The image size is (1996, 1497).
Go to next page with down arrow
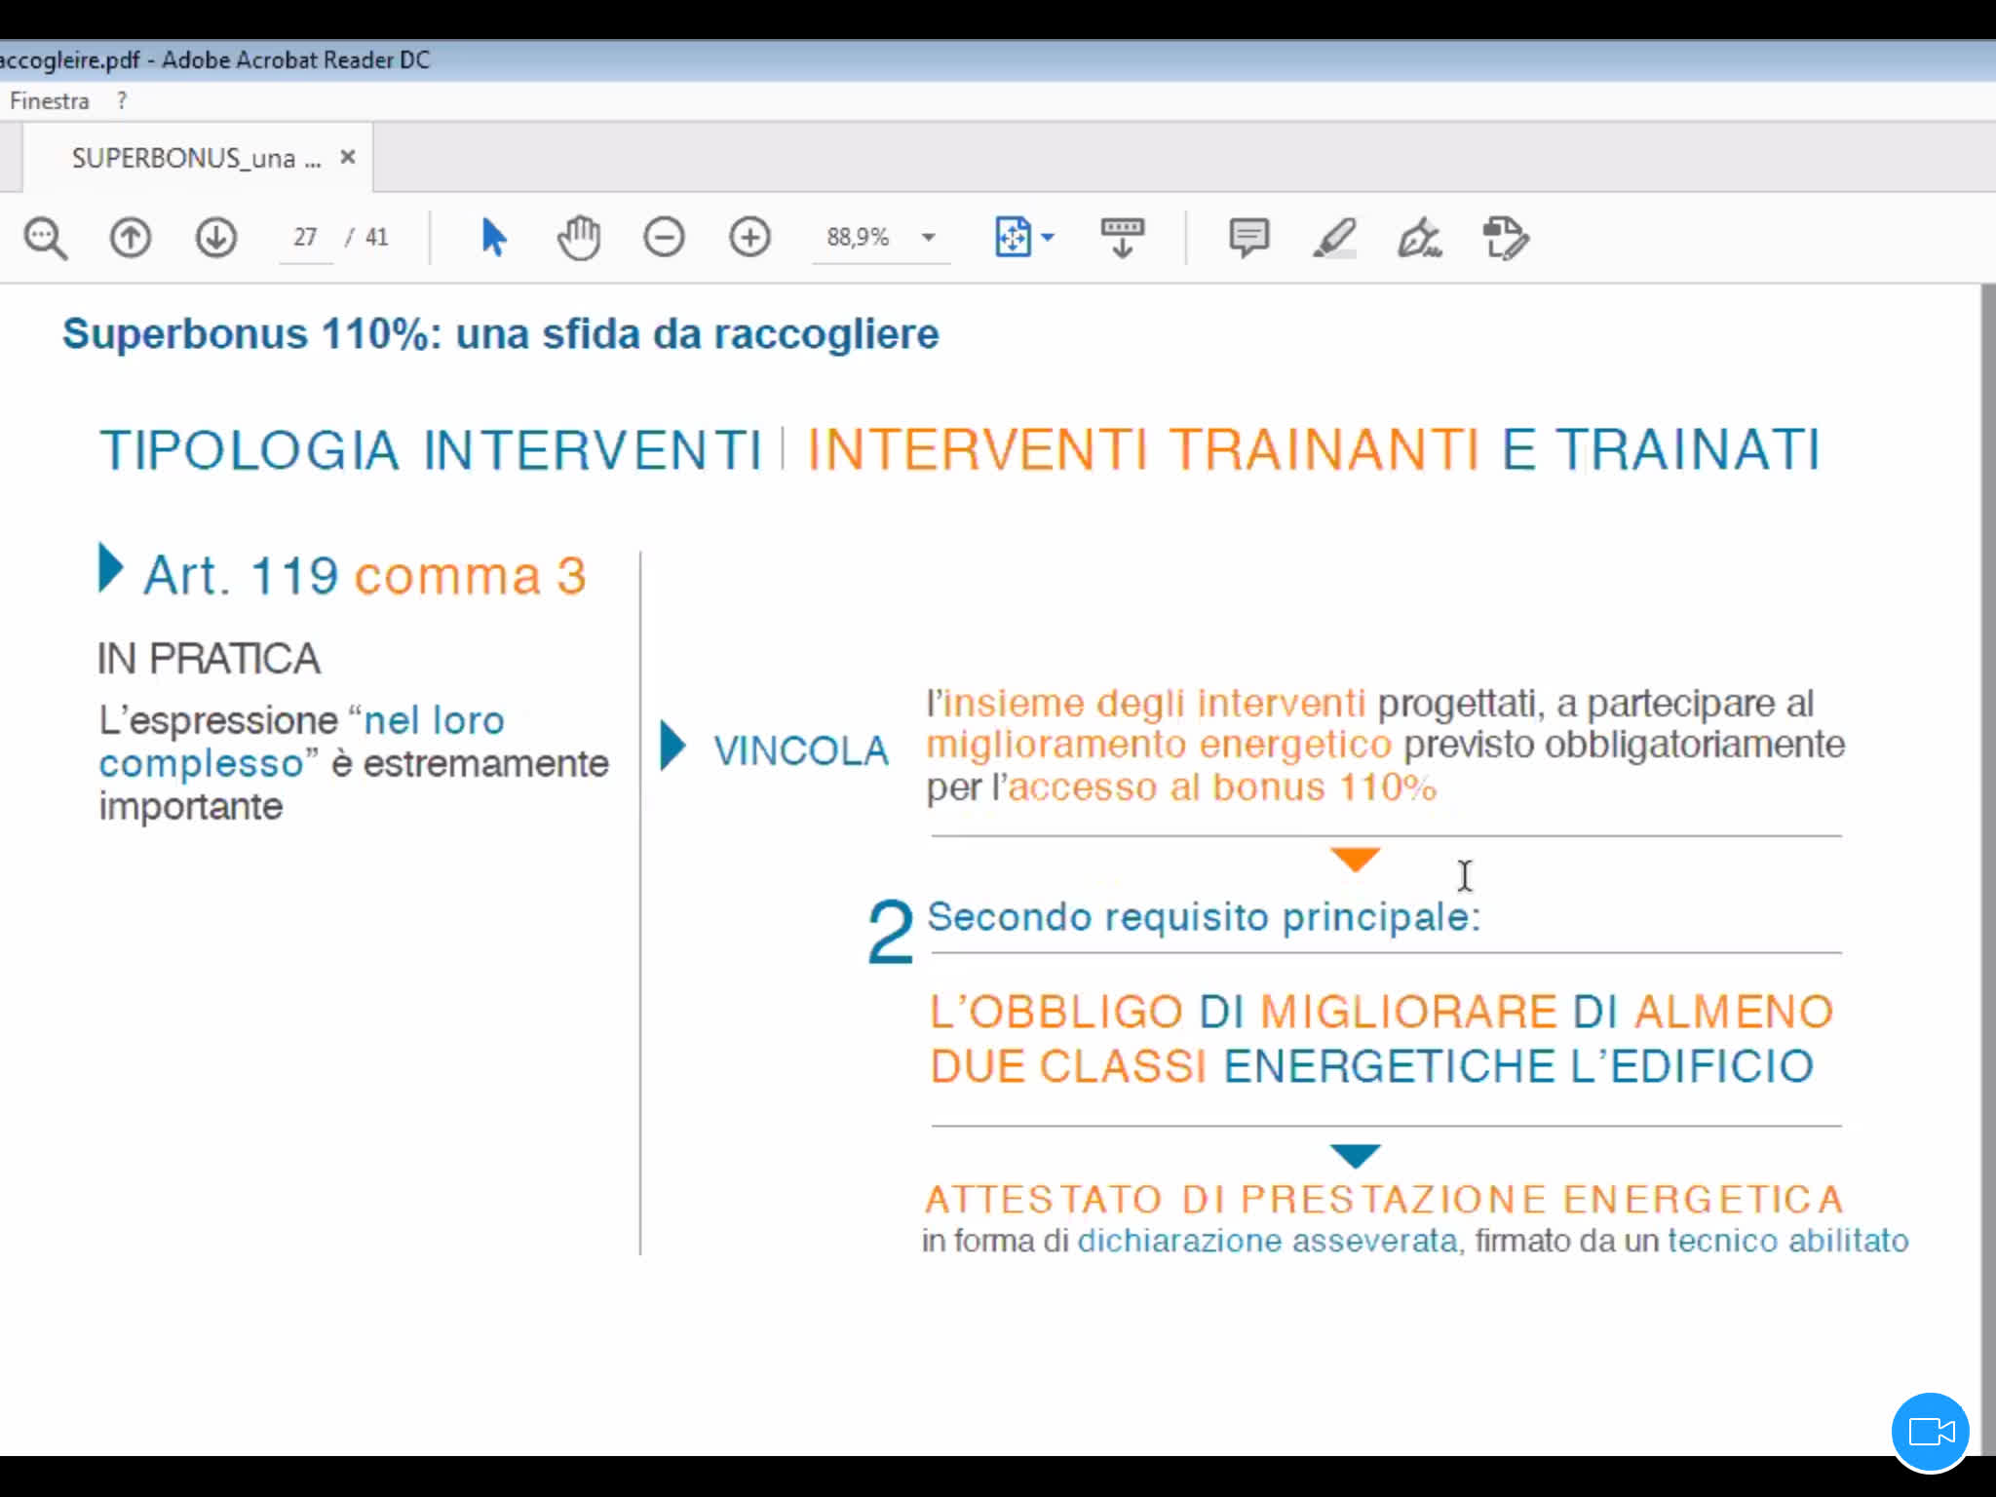coord(215,238)
